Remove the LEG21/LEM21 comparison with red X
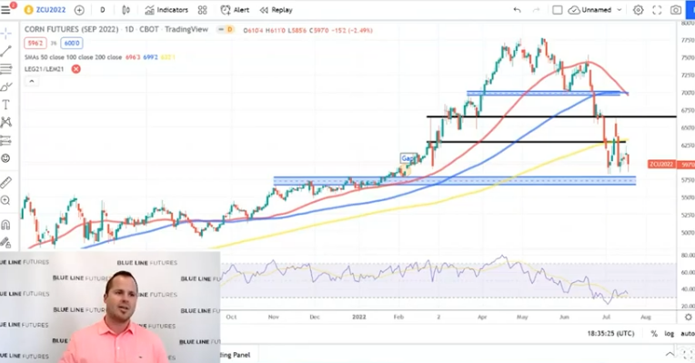Image resolution: width=695 pixels, height=363 pixels. [76, 69]
